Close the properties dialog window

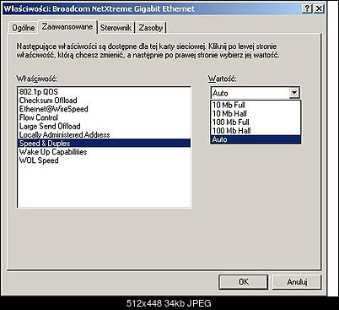[x=319, y=8]
